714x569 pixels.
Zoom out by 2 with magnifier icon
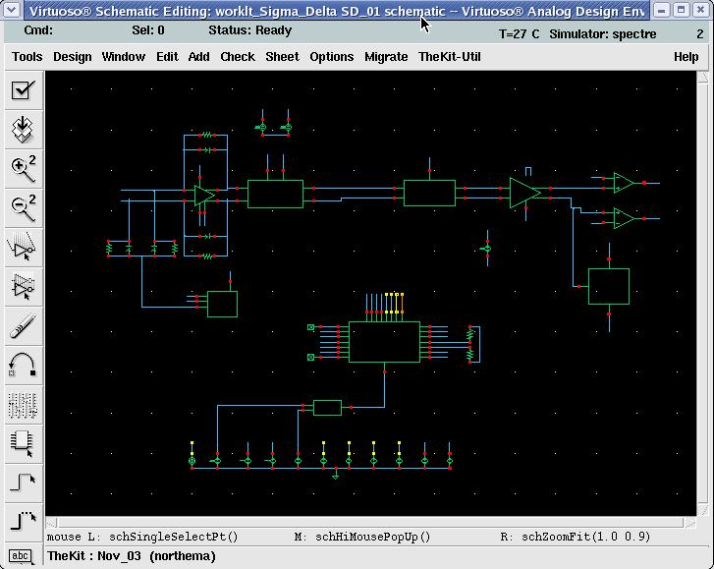(23, 207)
